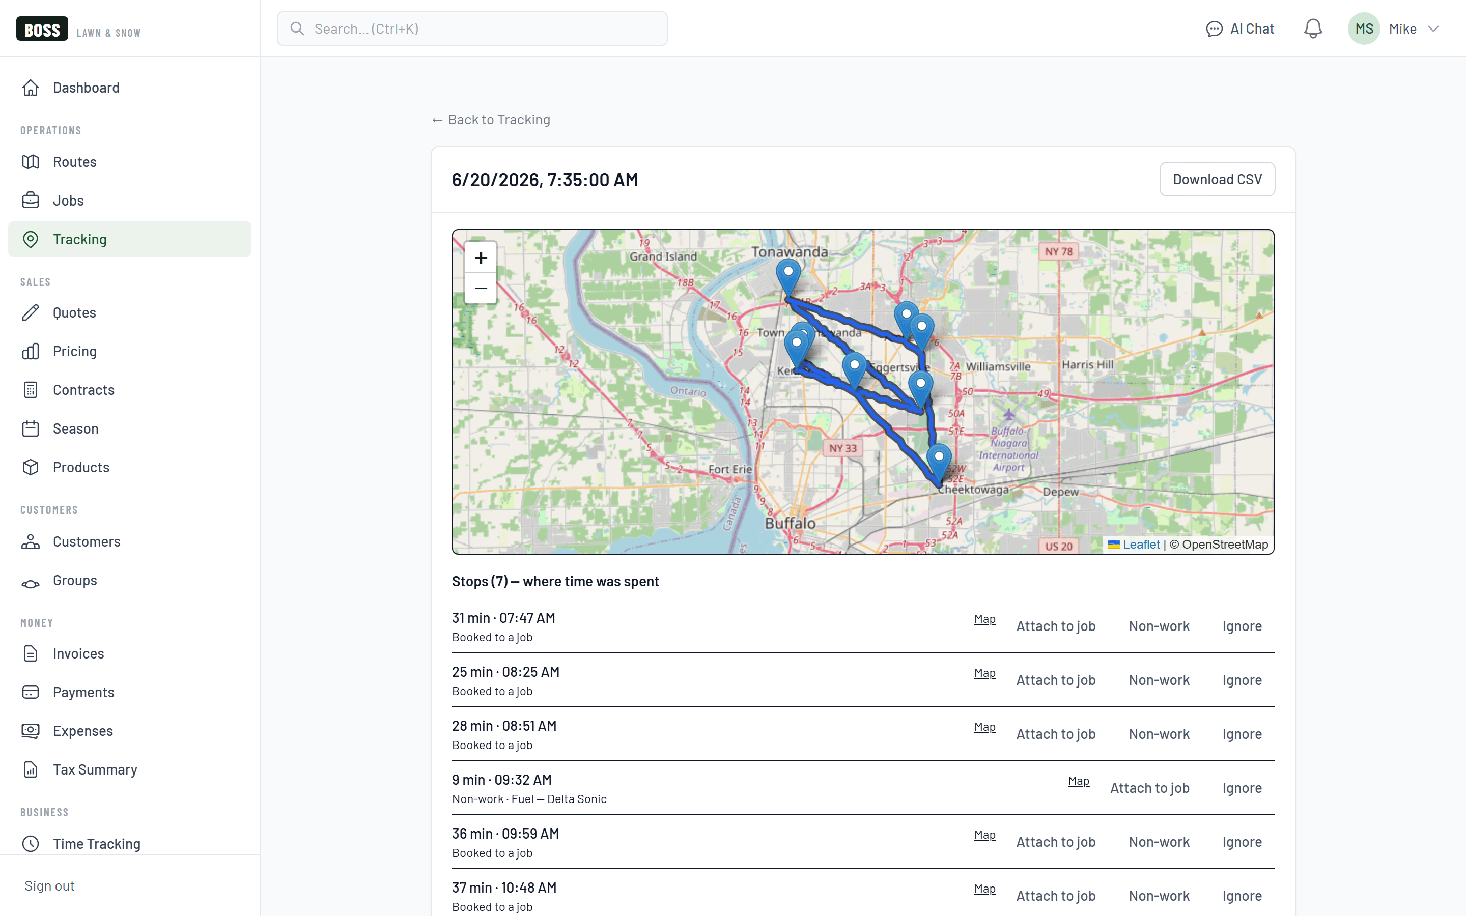Click the Products box icon
Screen dimensions: 1466x916
tap(31, 468)
